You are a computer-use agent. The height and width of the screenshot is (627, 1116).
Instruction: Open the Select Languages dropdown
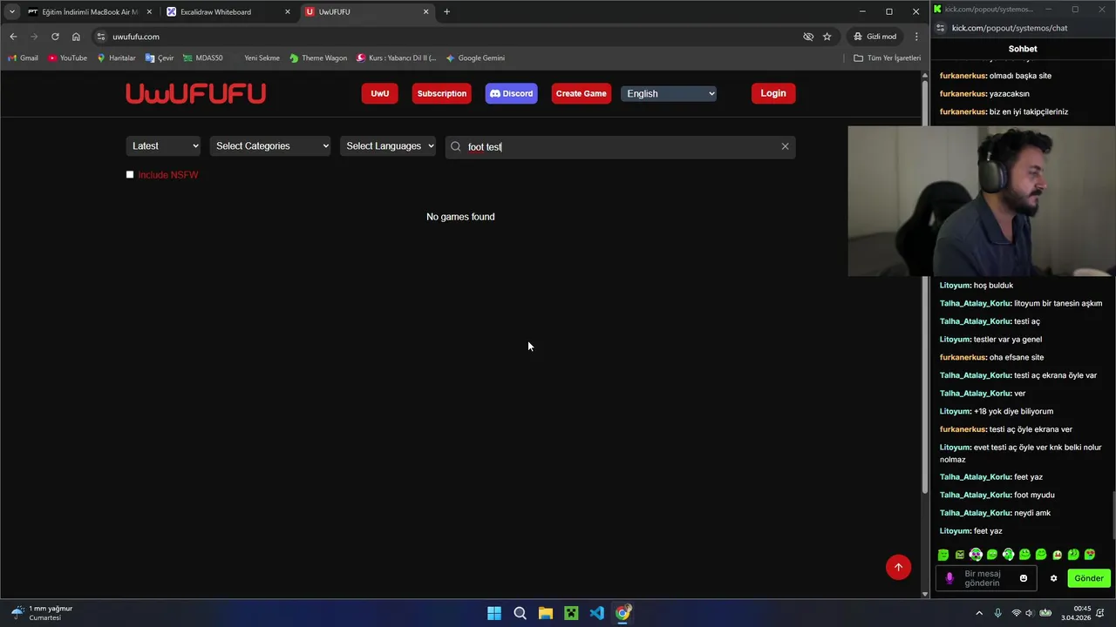point(388,145)
